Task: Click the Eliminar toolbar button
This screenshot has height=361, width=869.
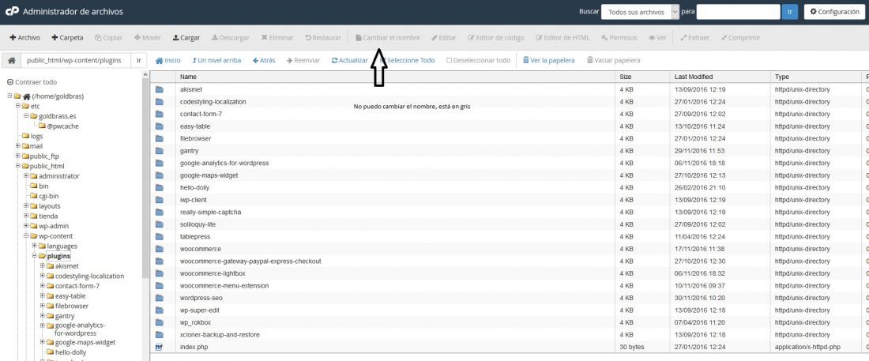Action: coord(277,38)
